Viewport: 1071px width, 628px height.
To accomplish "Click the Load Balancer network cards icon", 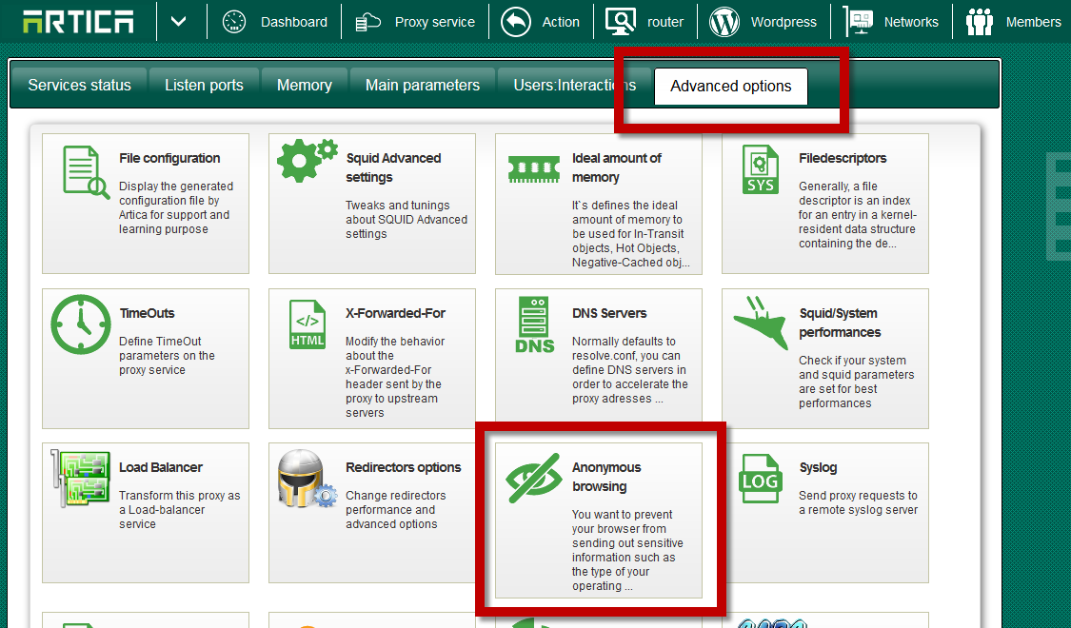I will (81, 478).
